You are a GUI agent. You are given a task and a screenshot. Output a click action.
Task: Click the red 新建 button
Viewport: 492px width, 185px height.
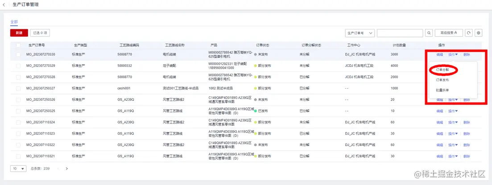[19, 33]
